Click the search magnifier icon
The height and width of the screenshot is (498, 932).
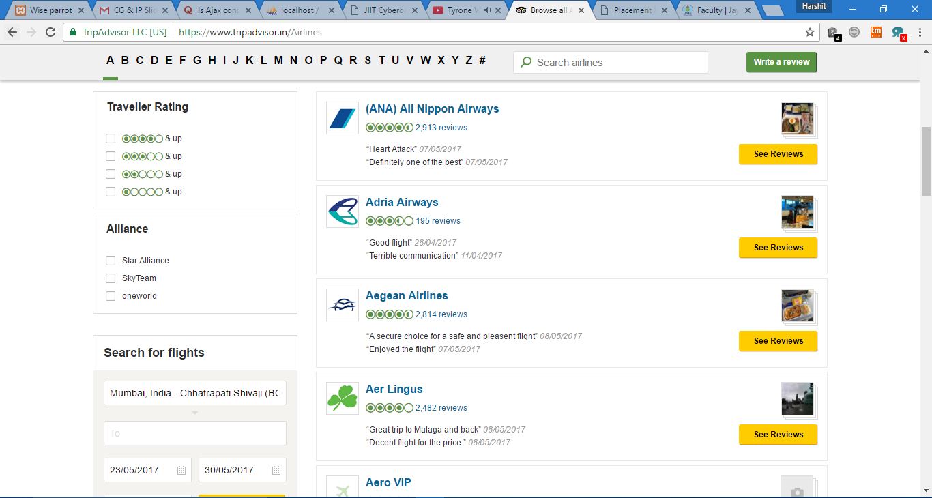pos(526,62)
